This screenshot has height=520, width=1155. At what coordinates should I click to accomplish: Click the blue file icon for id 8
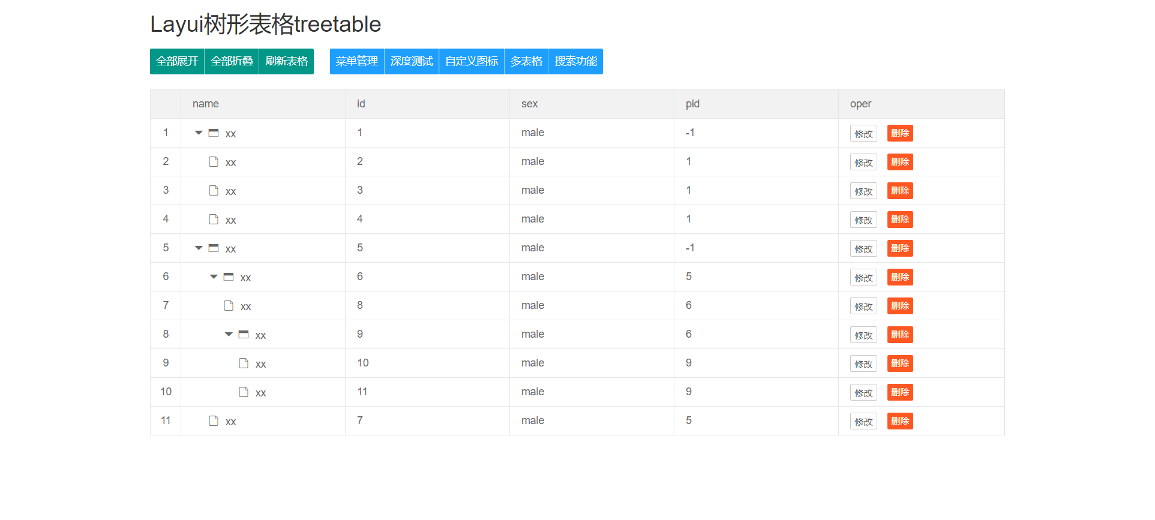tap(229, 306)
